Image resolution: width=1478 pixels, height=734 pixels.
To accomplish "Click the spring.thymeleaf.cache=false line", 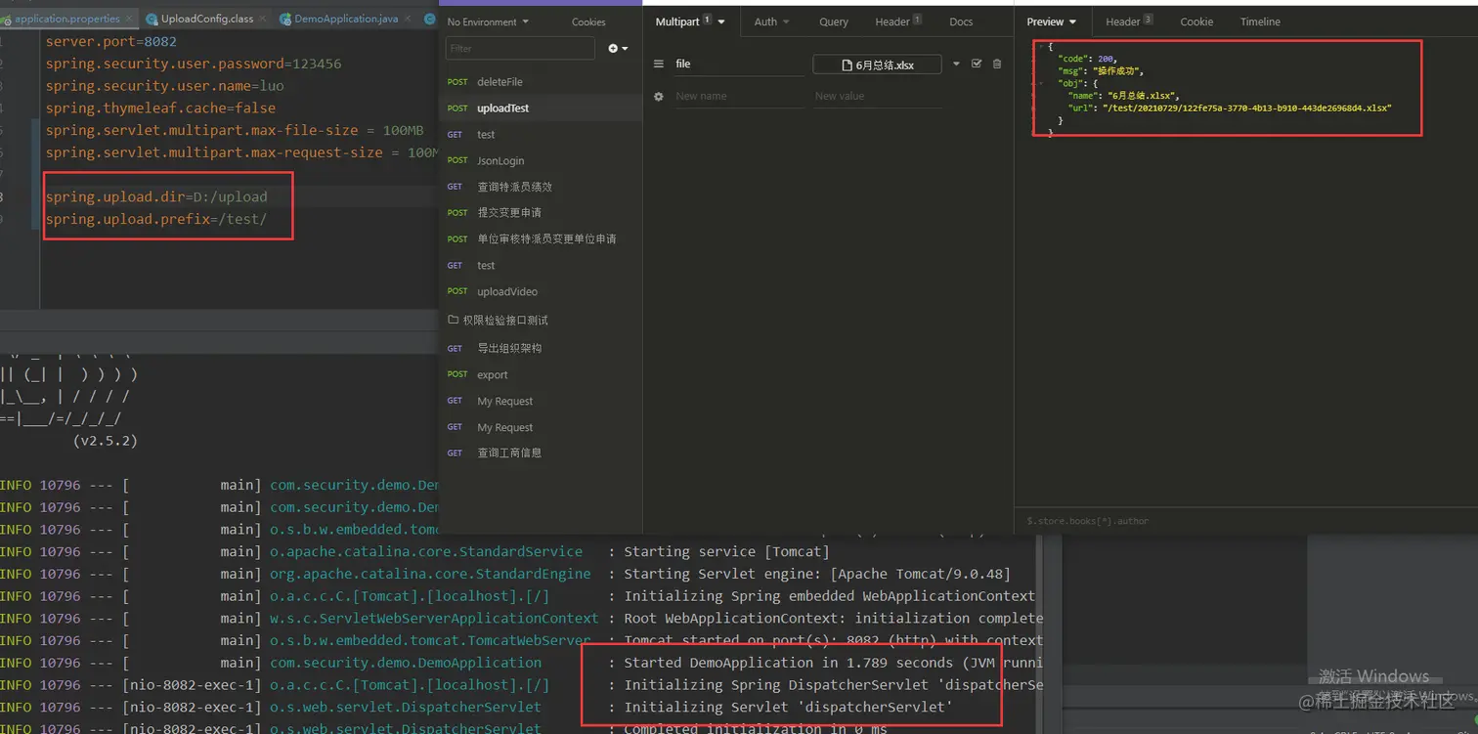I will [x=160, y=108].
